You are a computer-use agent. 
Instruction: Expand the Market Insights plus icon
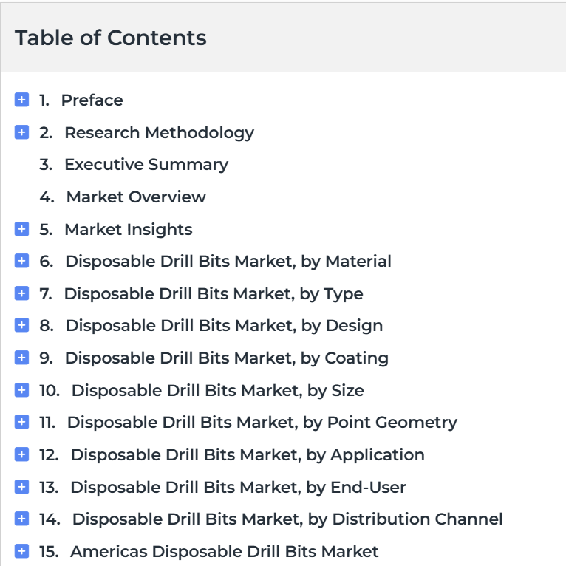(21, 229)
